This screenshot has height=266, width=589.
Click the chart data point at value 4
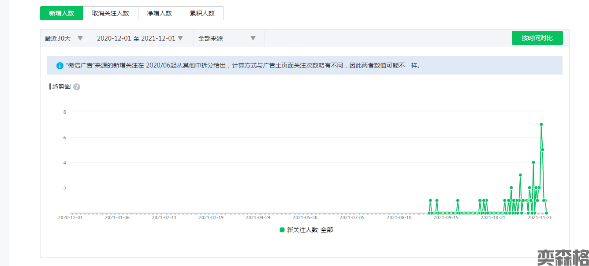(533, 162)
